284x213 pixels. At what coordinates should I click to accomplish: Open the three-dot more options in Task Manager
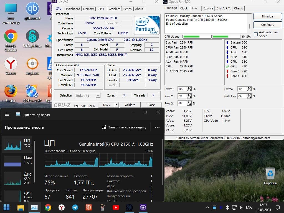157,127
